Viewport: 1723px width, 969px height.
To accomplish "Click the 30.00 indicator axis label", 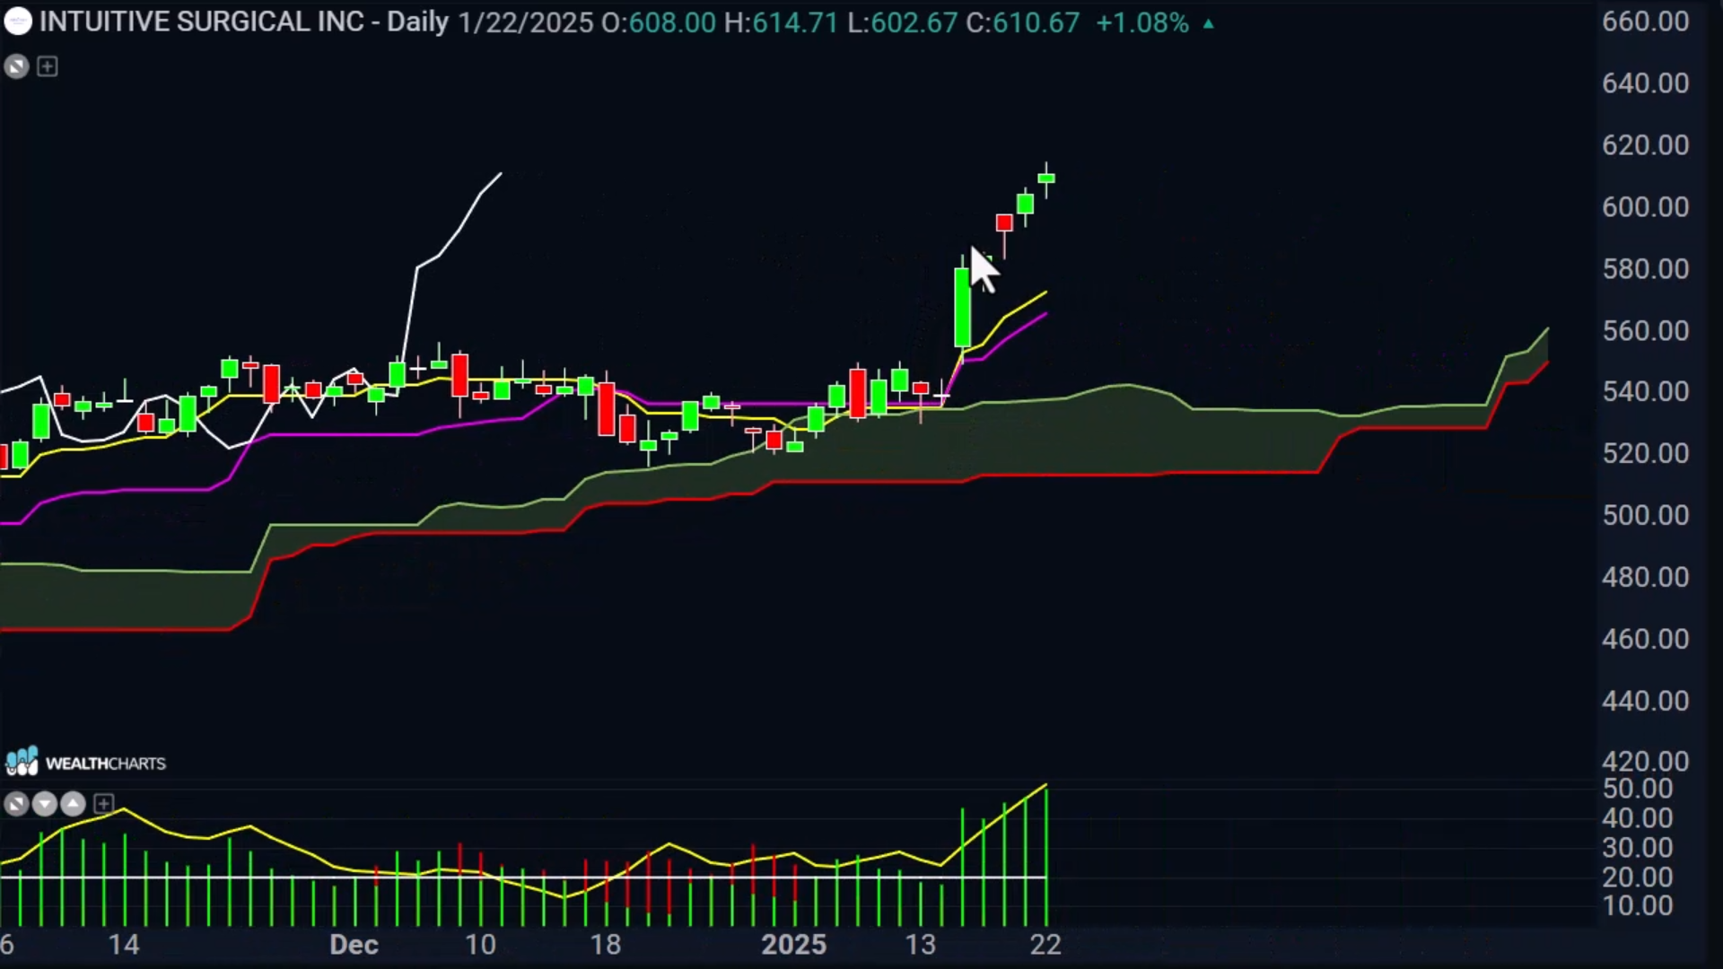I will (x=1638, y=848).
